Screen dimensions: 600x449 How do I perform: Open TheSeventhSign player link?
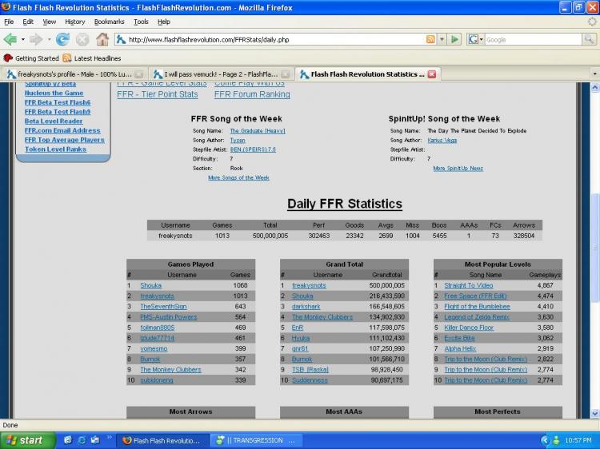point(163,307)
